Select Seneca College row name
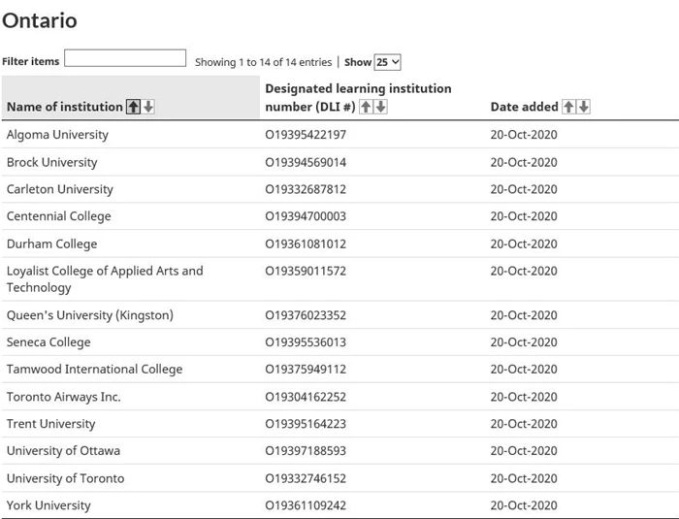Screen dimensions: 679x519 pos(48,342)
